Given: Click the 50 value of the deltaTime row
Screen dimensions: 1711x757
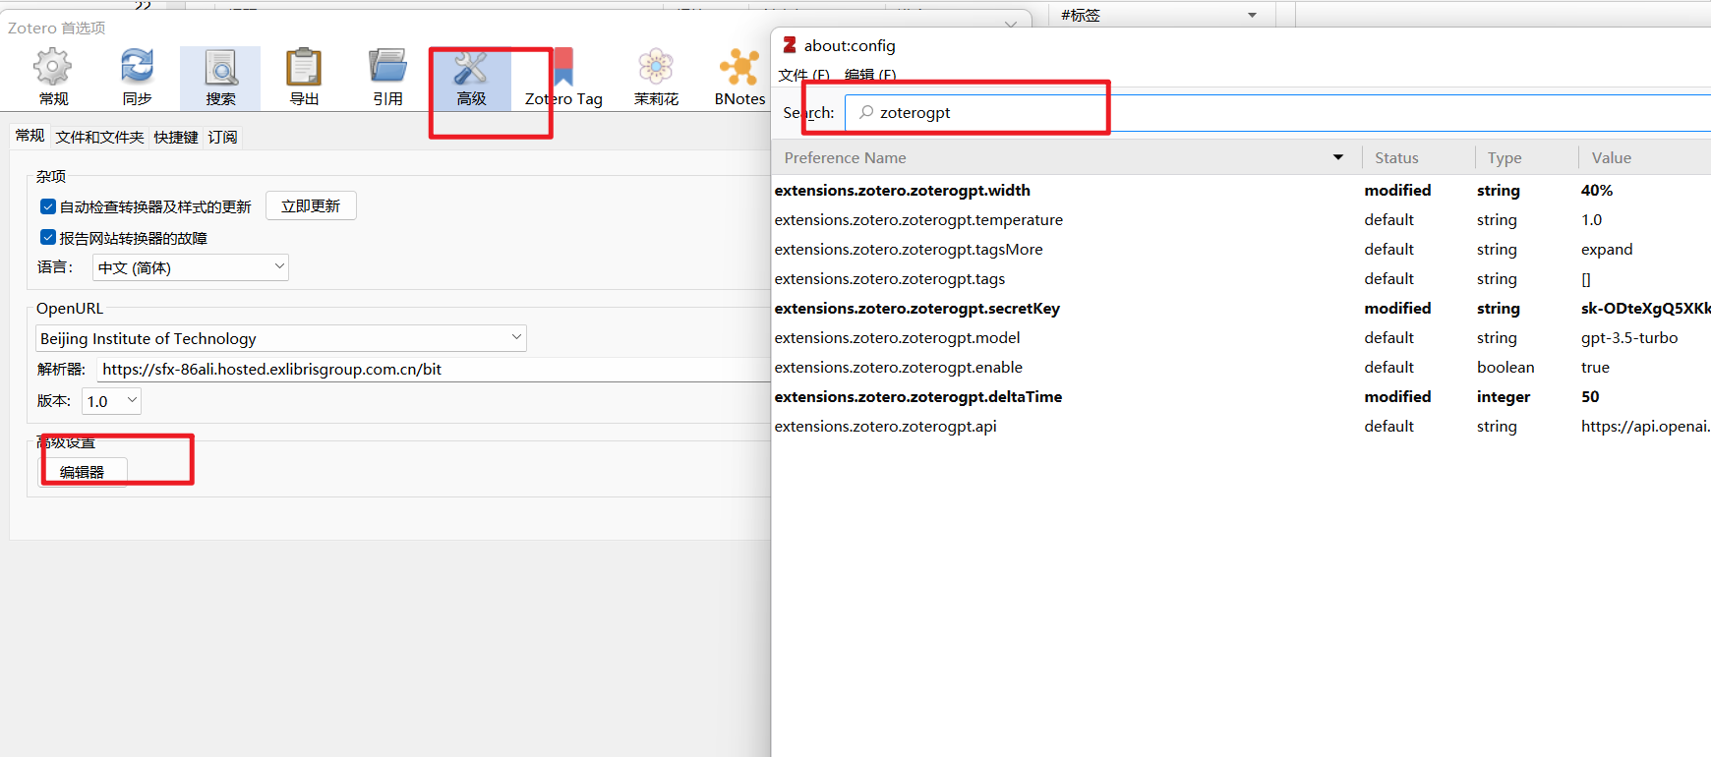Looking at the screenshot, I should pos(1590,396).
